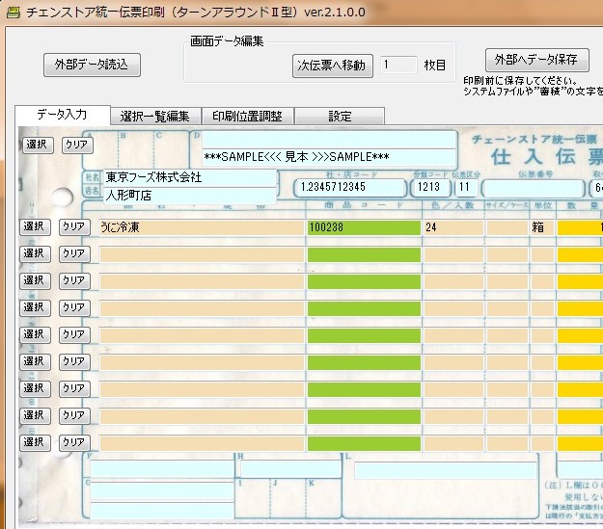
Task: Click the product name field うに冷凍
Action: pyautogui.click(x=200, y=227)
